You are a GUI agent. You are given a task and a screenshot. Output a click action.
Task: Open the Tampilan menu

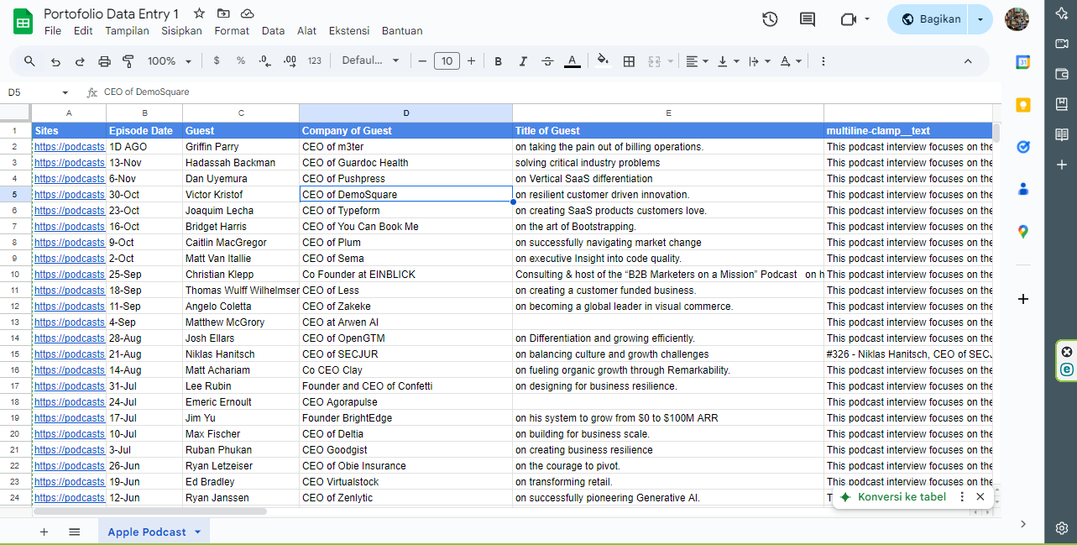pyautogui.click(x=127, y=31)
